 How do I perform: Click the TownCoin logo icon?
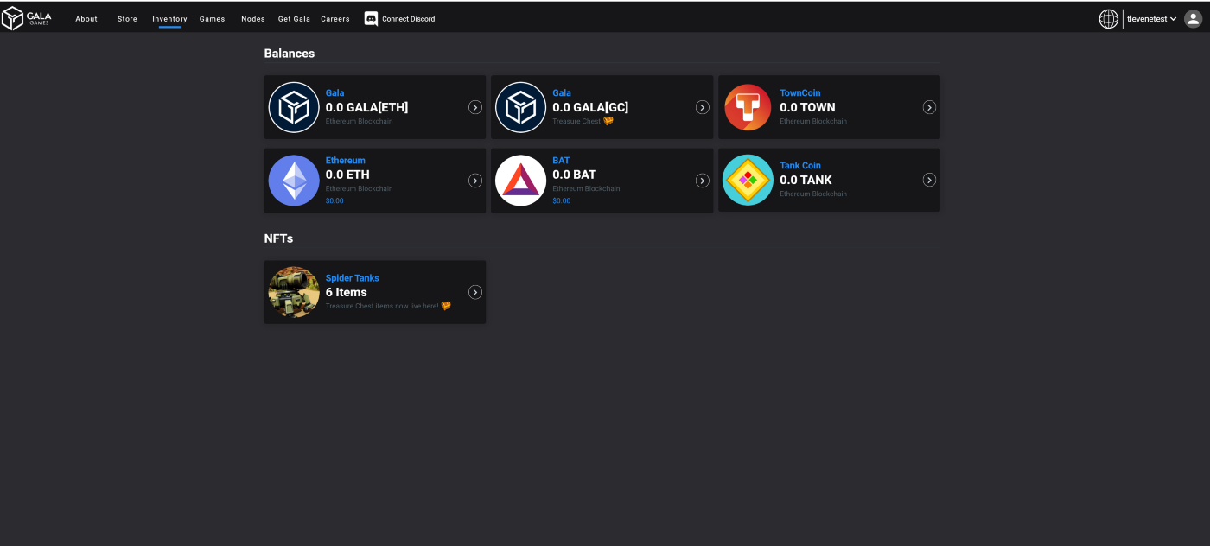(748, 107)
